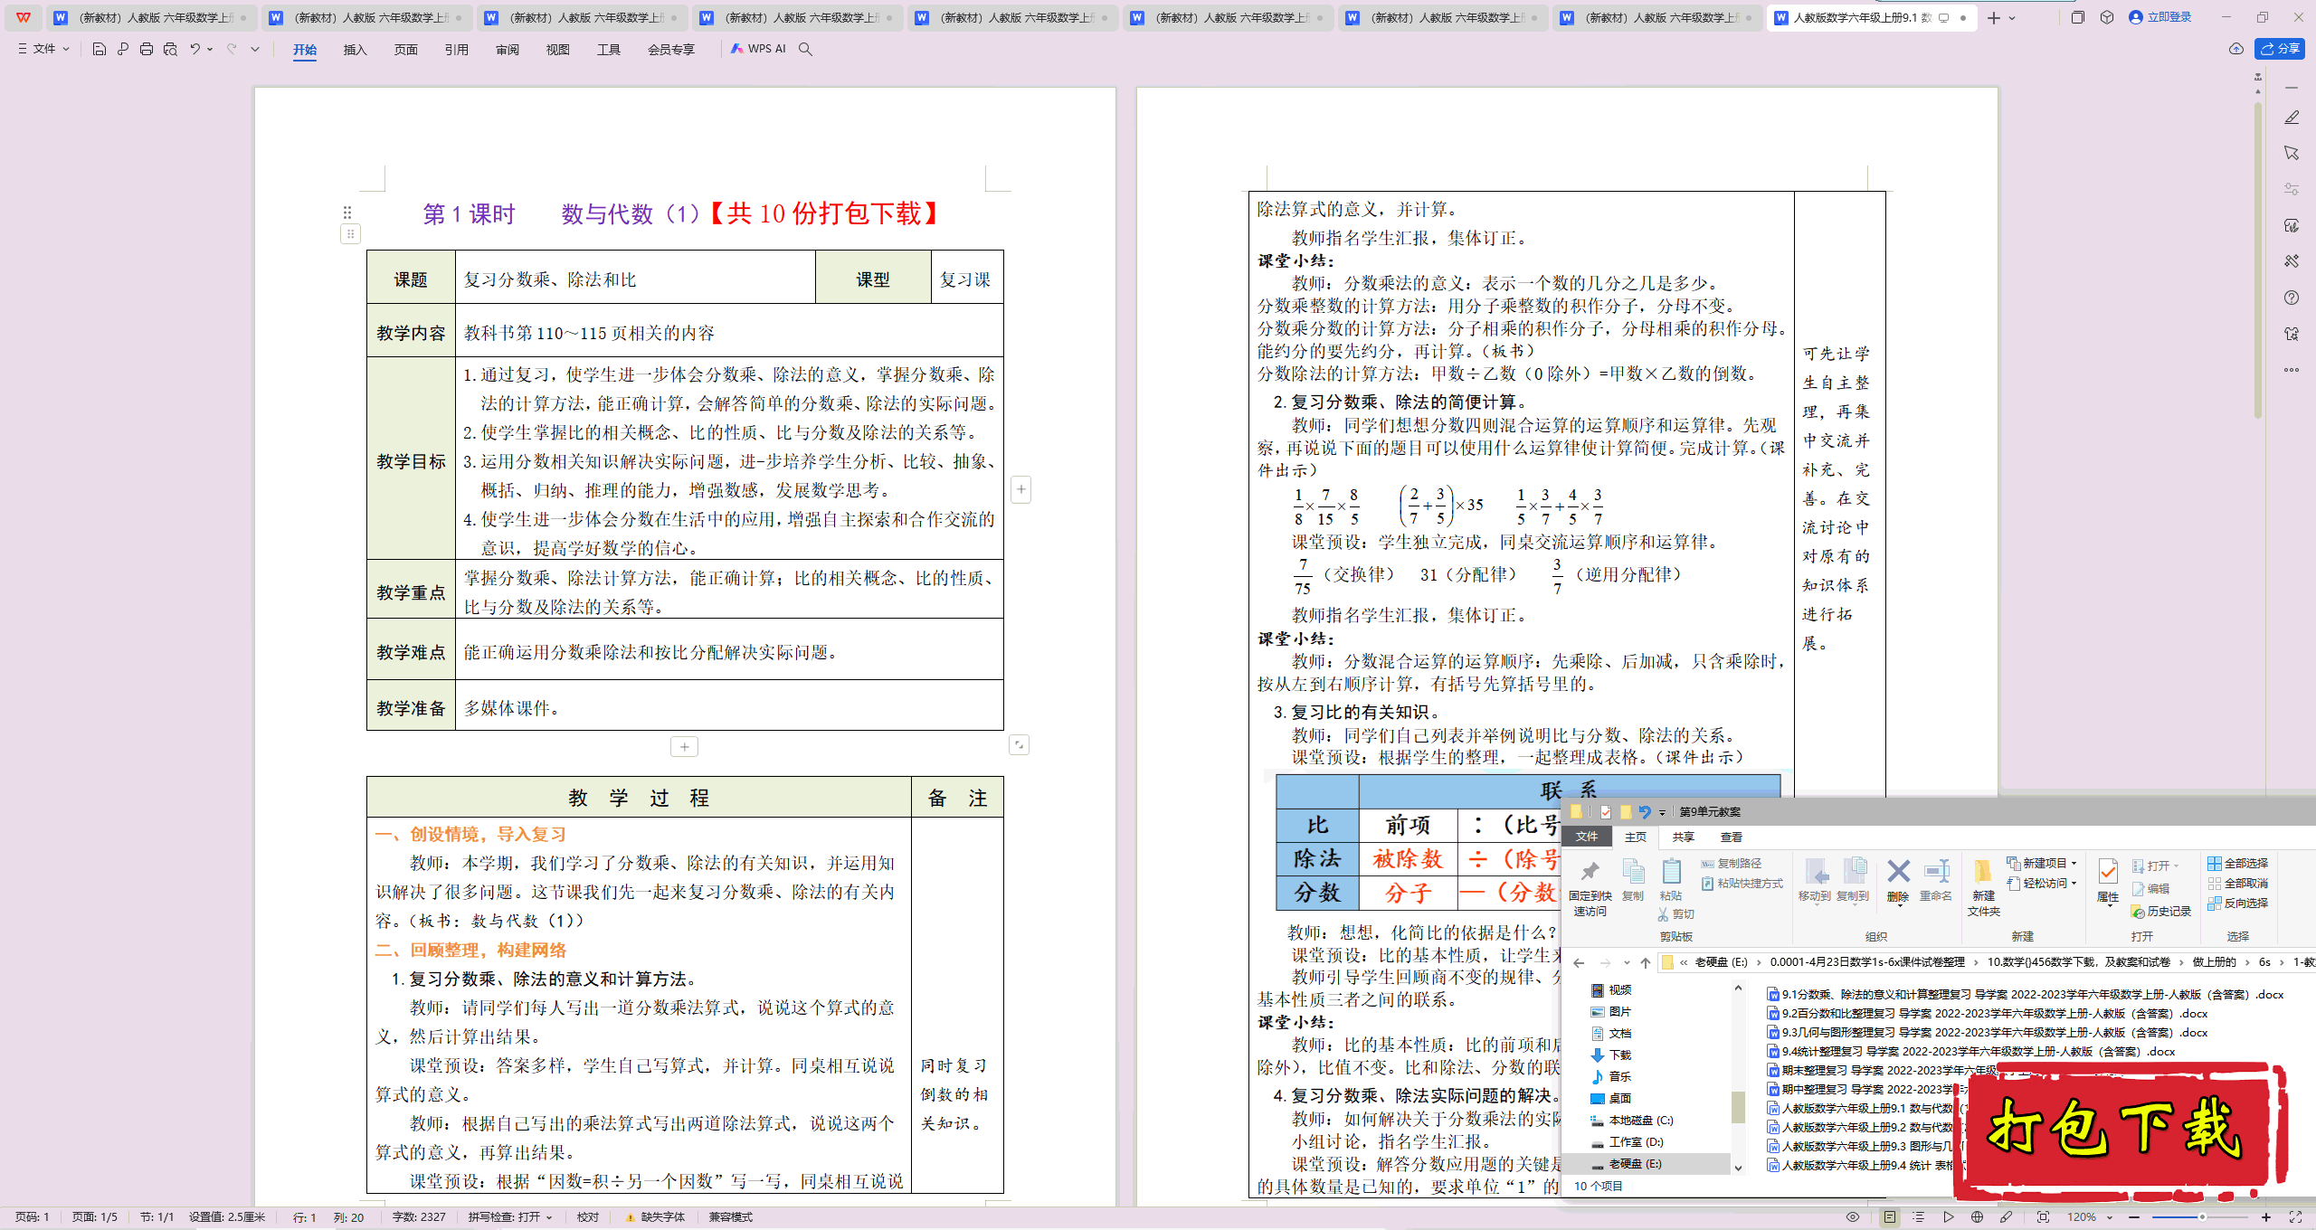Screen dimensions: 2316x1230
Task: Click zoom in plus button
Action: 2266,1217
